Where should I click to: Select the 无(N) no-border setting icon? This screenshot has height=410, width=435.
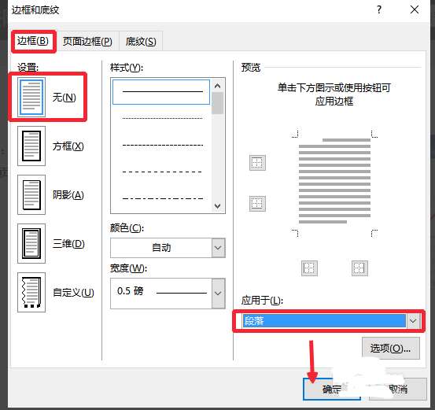(x=31, y=97)
